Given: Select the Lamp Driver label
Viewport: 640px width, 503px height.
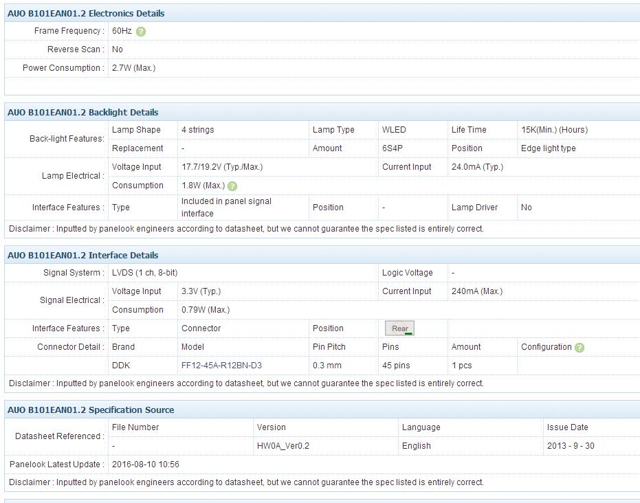Looking at the screenshot, I should point(475,208).
